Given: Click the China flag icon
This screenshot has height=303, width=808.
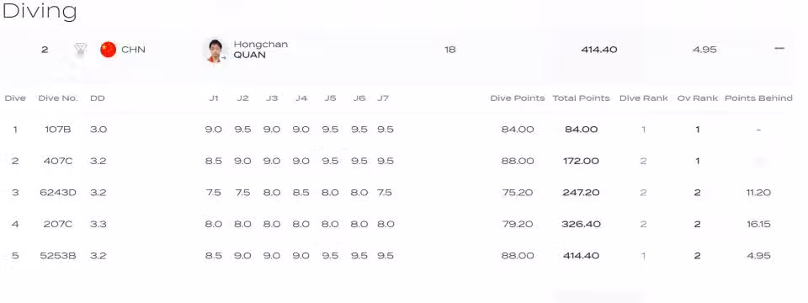Looking at the screenshot, I should coord(109,50).
